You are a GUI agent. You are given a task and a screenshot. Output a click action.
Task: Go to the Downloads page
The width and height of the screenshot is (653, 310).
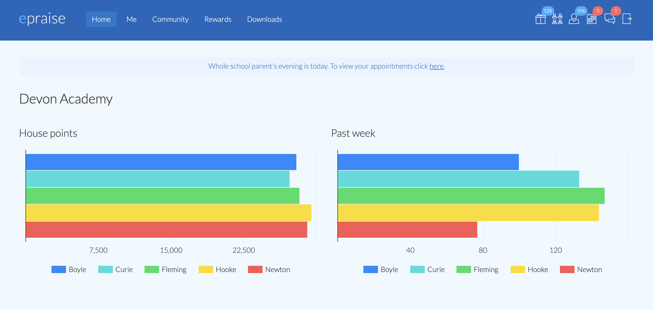(x=264, y=19)
